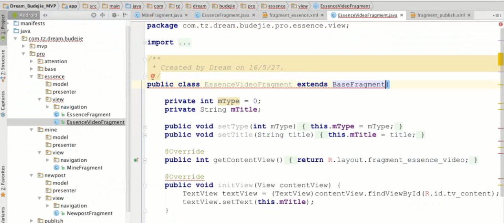This screenshot has width=504, height=223.
Task: Click the back/forward arrows beside the Android selector
Action: coord(45,15)
